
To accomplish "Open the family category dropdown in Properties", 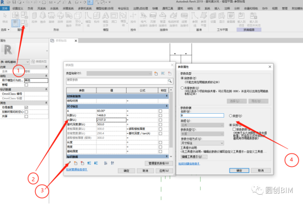I will pos(15,62).
